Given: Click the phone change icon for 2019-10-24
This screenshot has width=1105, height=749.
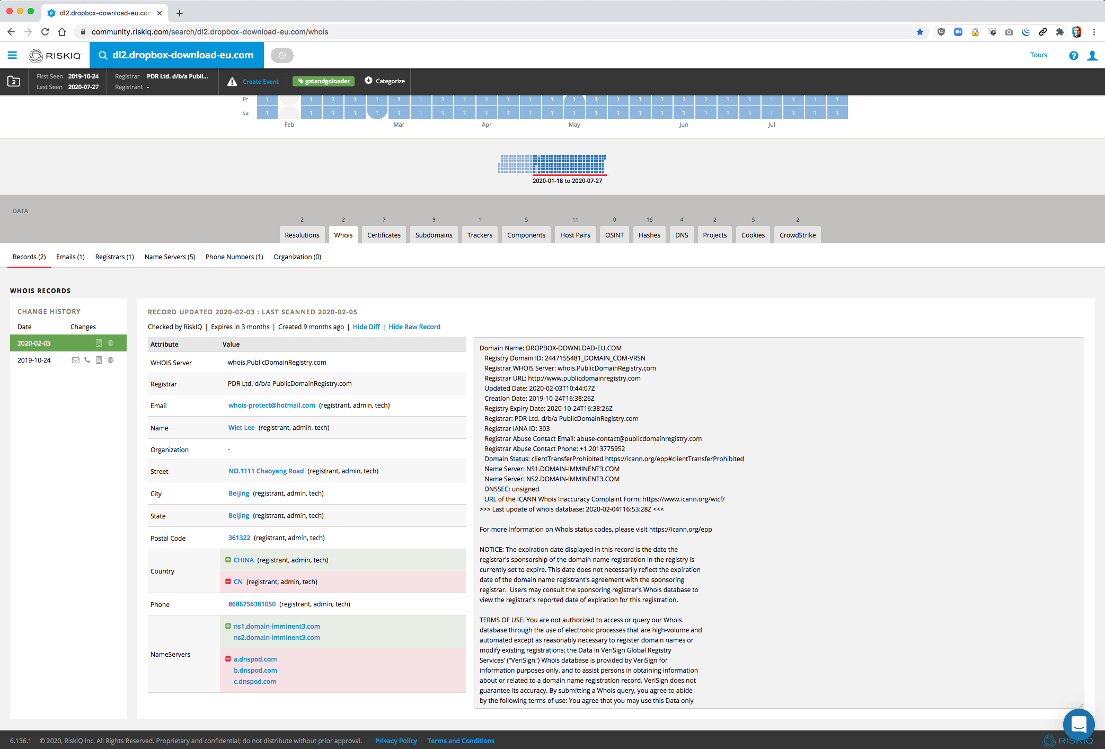Looking at the screenshot, I should (x=87, y=360).
